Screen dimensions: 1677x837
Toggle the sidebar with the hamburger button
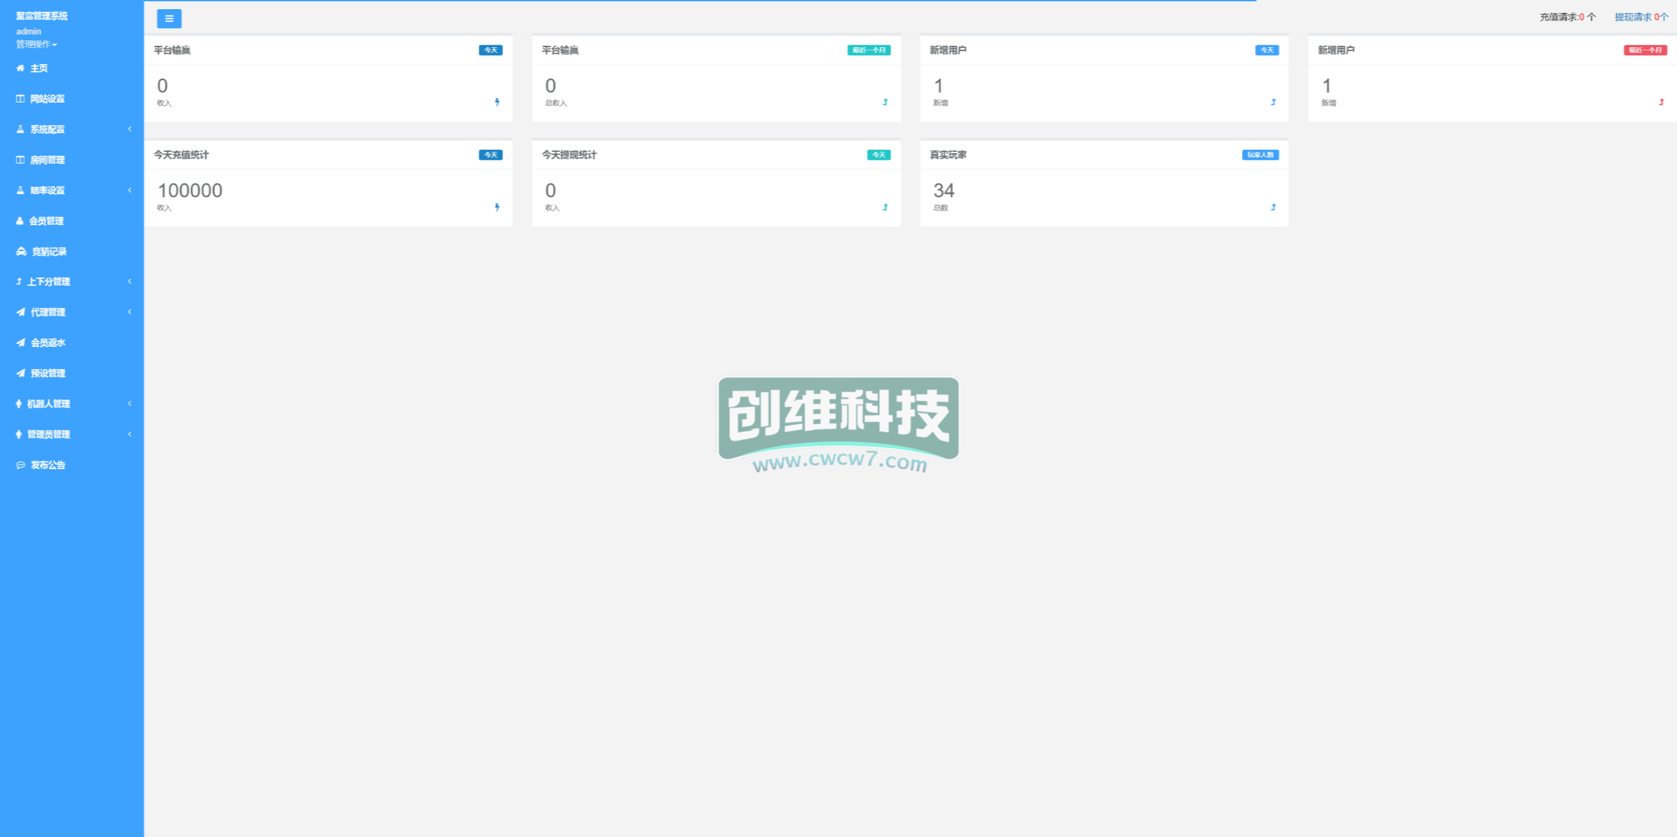point(169,18)
